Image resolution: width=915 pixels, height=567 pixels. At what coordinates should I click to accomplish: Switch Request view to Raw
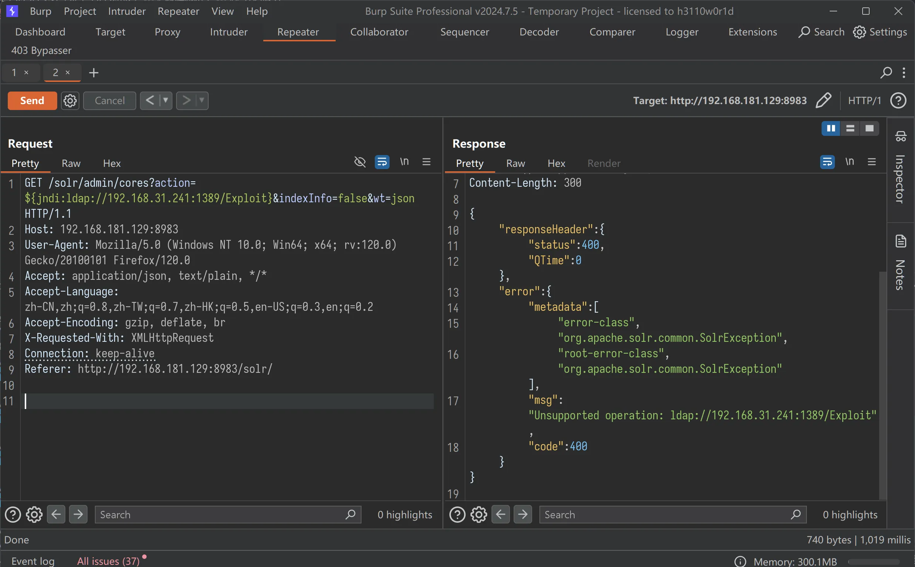pyautogui.click(x=71, y=164)
